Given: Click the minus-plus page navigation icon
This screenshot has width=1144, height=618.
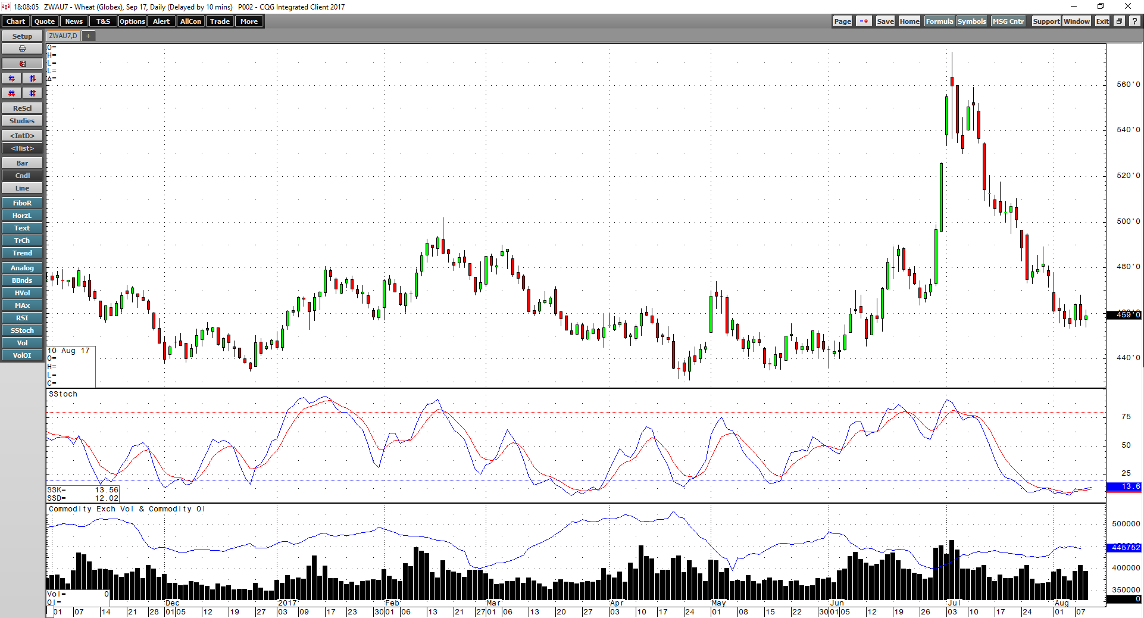Looking at the screenshot, I should click(864, 21).
